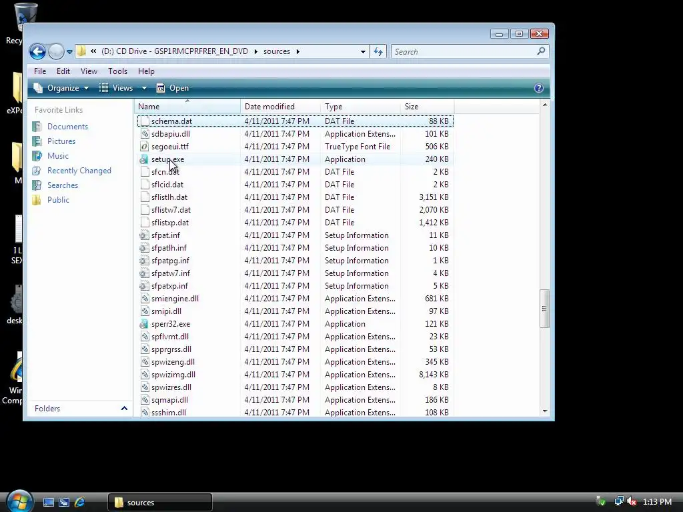The width and height of the screenshot is (683, 512).
Task: Click the Open toolbar button
Action: (x=173, y=88)
